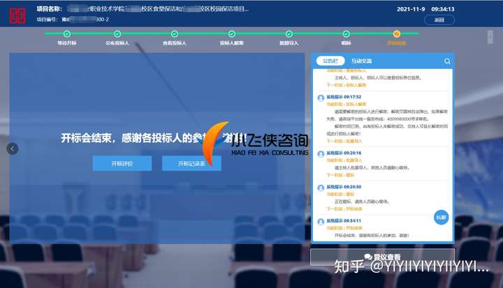This screenshot has width=503, height=288.
Task: Click avatar of 09:28:38 system message
Action: pos(321,188)
